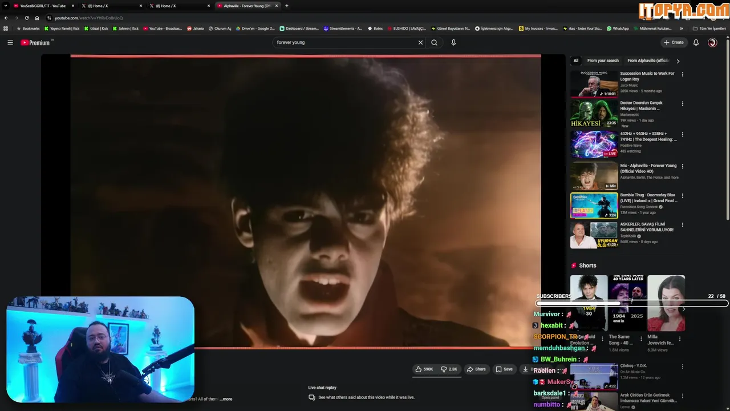The height and width of the screenshot is (411, 730).
Task: Open the 'Jahrein | Kick' bookmark
Action: click(125, 28)
